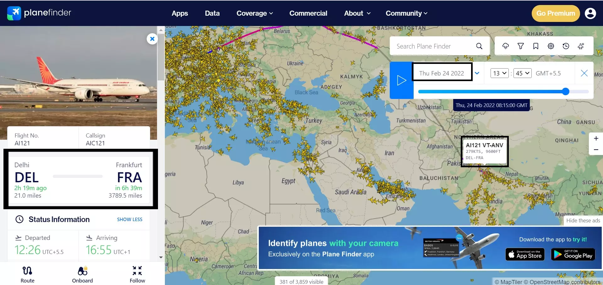Screen dimensions: 603x285
Task: Open the minutes dropdown showing 45
Action: (x=522, y=73)
